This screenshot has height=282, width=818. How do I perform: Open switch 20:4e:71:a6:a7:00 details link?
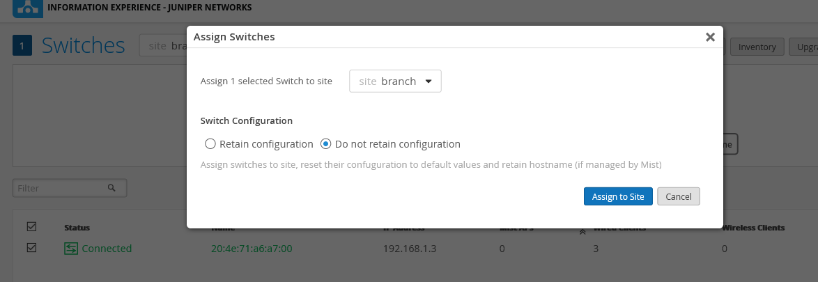coord(252,249)
